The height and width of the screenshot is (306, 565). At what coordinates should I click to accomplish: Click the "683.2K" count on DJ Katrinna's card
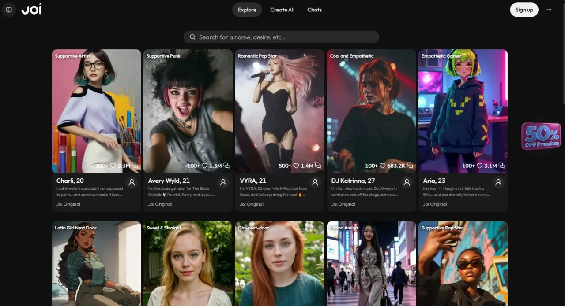coord(396,166)
